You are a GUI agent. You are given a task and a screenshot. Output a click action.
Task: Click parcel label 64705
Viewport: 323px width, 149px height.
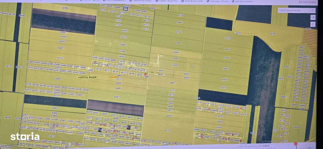coord(253,133)
